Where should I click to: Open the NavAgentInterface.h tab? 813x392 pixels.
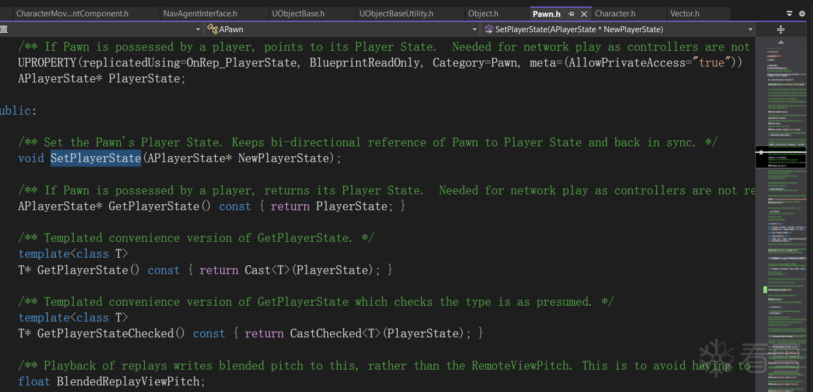click(200, 14)
